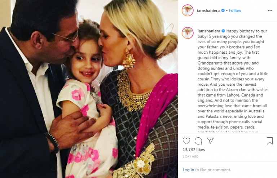Open iamshaniera username in caption

(x=209, y=31)
